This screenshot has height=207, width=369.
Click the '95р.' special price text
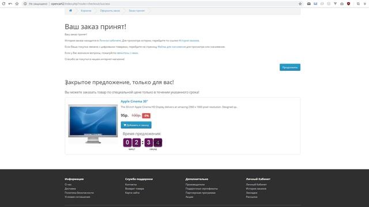pos(125,116)
